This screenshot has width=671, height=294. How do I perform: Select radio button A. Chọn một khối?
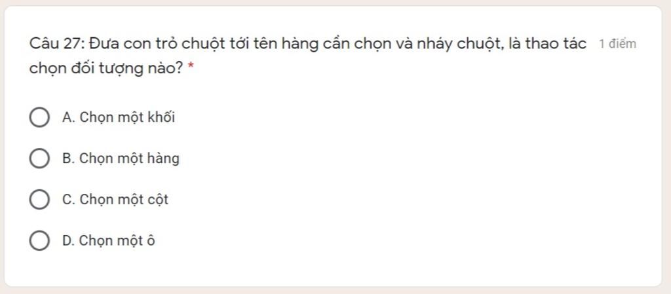pos(39,117)
